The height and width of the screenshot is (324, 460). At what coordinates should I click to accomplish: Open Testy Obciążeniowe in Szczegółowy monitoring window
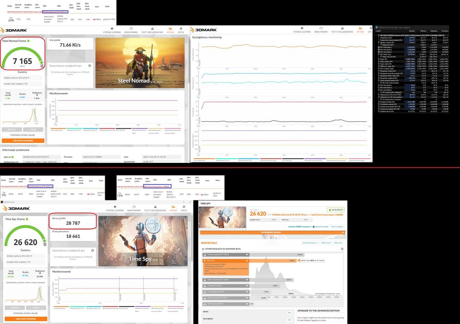342,30
